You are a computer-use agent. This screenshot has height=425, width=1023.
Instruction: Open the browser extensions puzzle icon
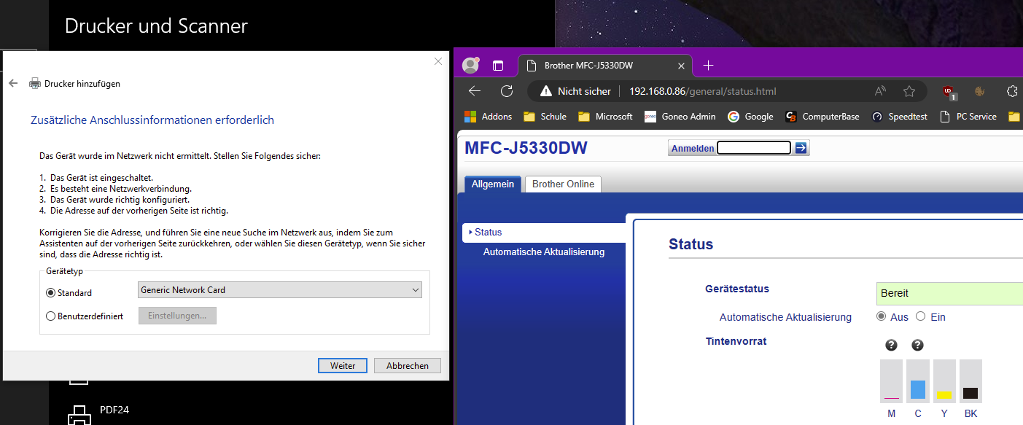(1012, 91)
